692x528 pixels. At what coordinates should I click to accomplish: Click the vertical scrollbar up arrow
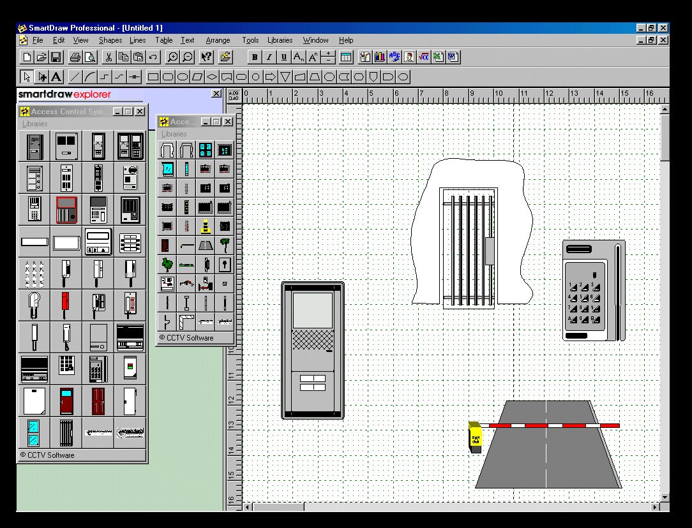pyautogui.click(x=665, y=109)
